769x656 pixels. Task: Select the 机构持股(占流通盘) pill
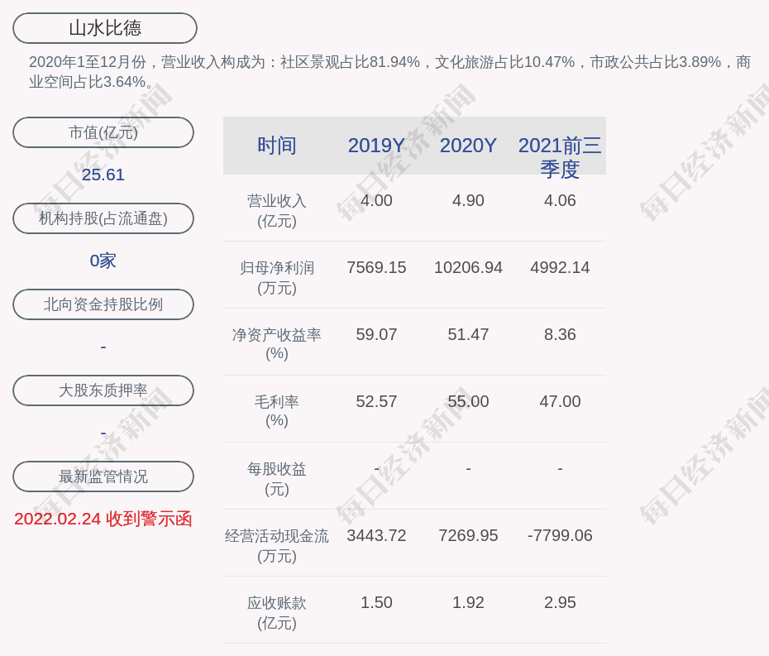click(x=103, y=218)
